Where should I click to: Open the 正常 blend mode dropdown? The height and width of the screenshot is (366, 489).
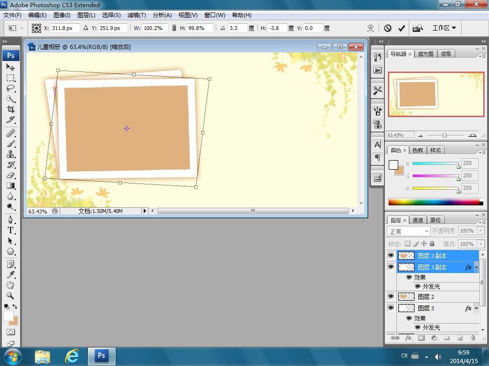point(408,231)
